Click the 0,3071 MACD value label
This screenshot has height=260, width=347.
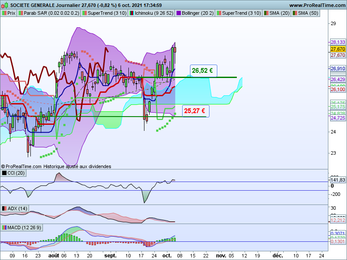click(x=338, y=233)
